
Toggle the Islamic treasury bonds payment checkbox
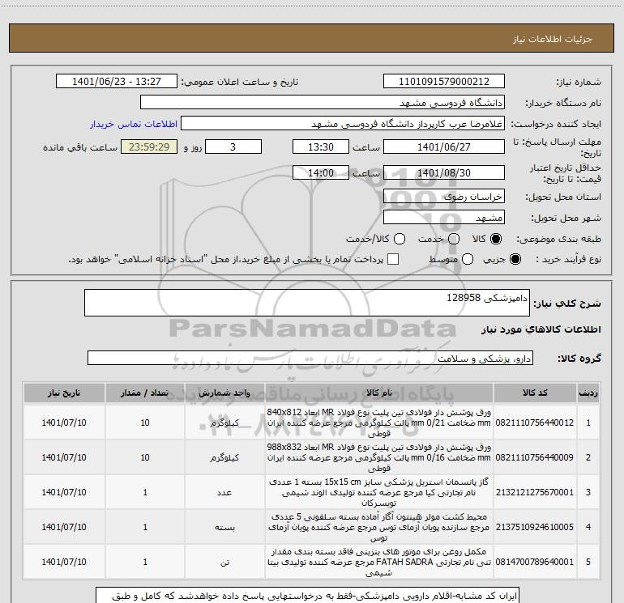pyautogui.click(x=393, y=259)
